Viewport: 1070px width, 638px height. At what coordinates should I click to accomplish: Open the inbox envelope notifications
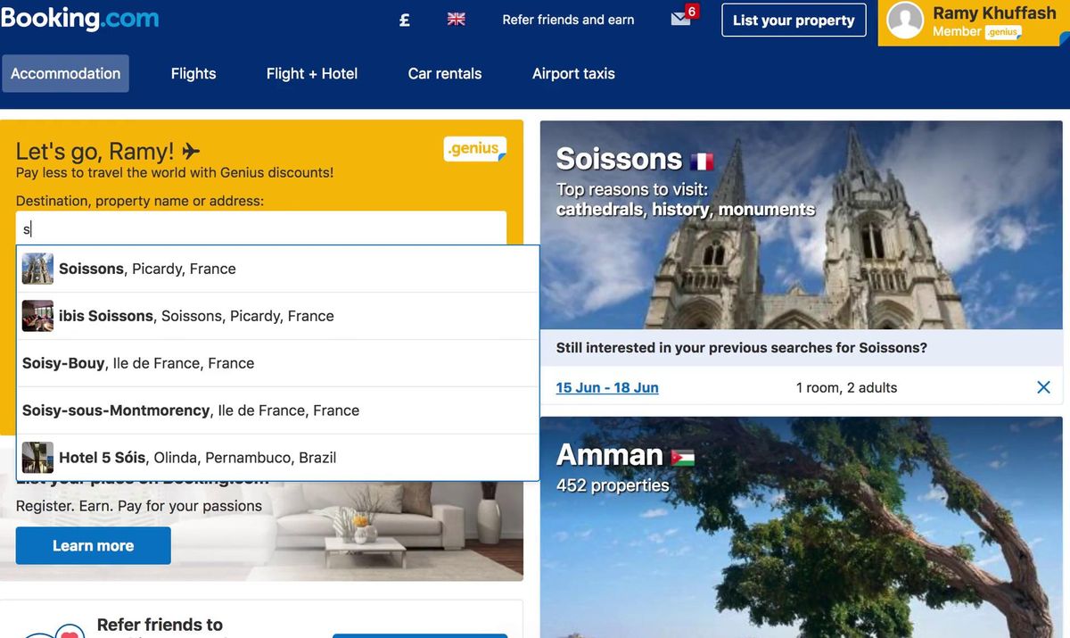pyautogui.click(x=683, y=17)
